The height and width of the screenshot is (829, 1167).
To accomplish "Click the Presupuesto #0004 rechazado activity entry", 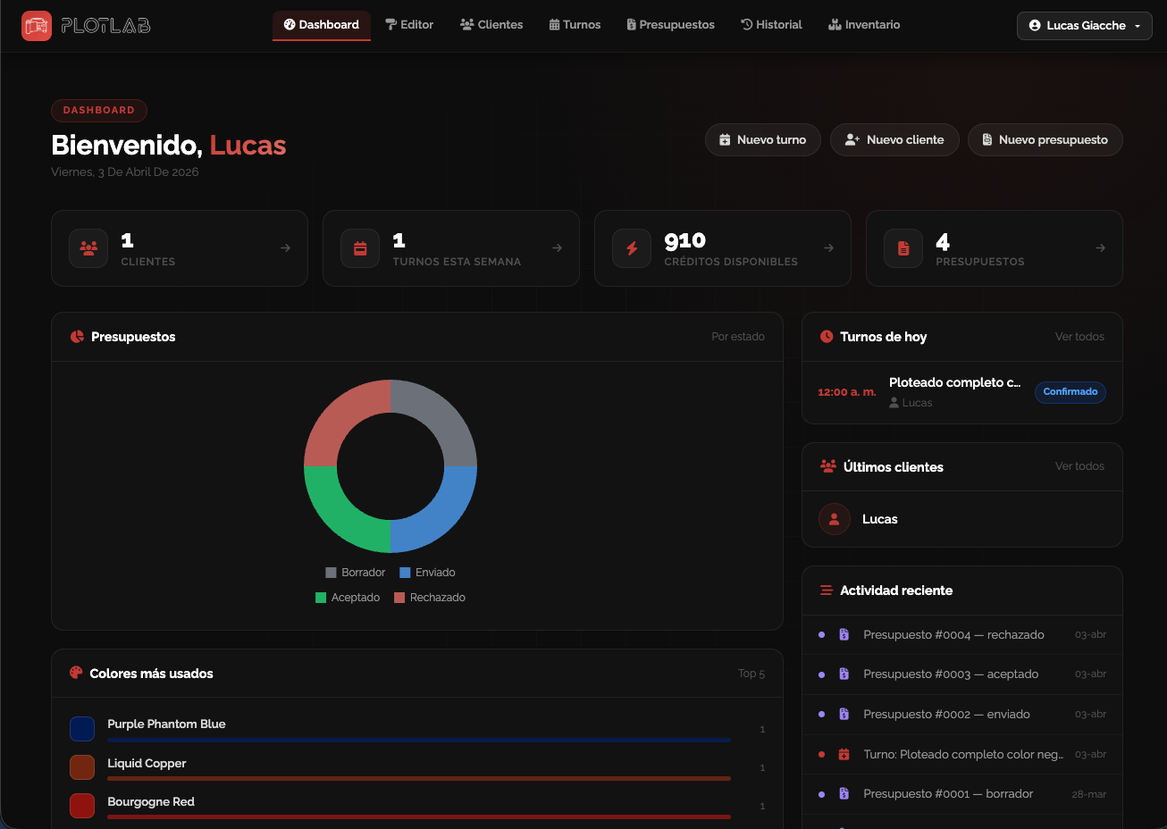I will (953, 634).
